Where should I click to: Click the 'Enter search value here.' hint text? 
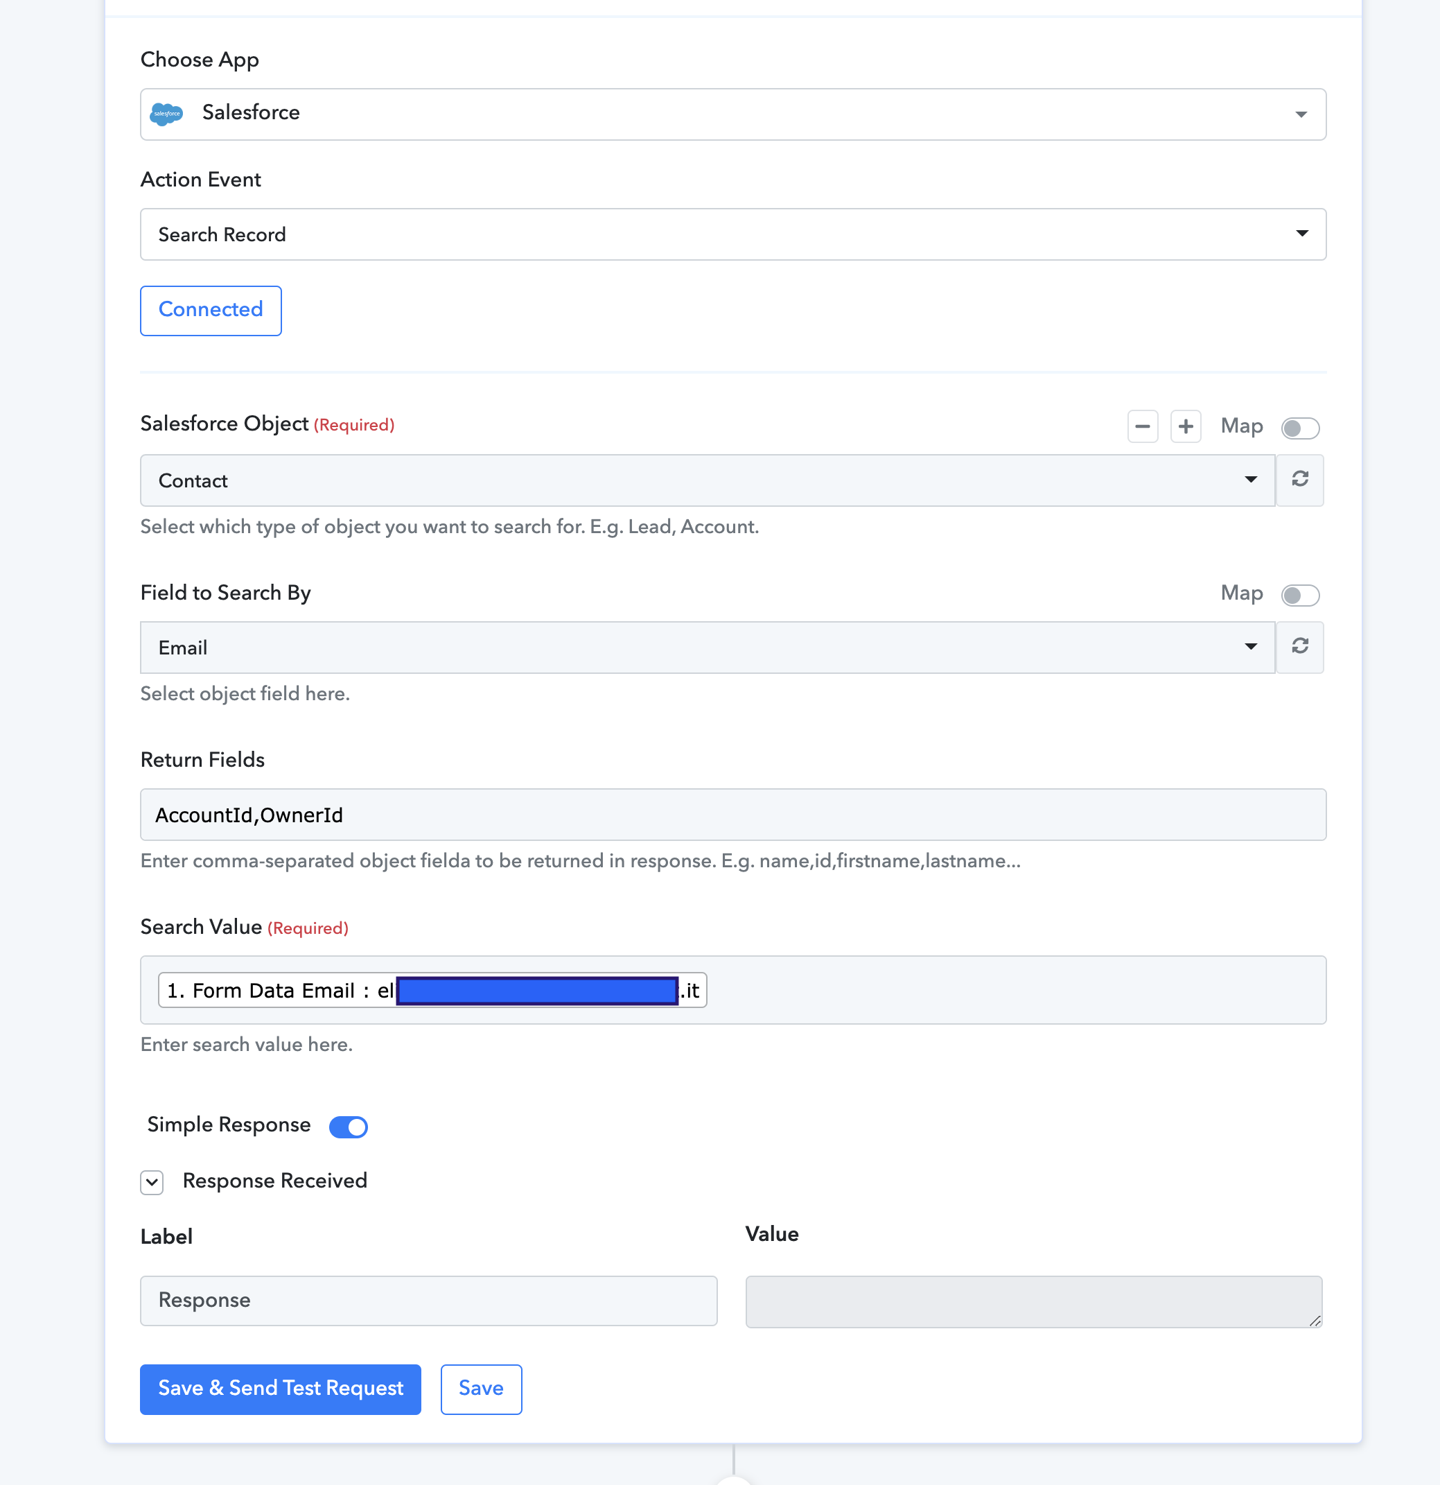pos(246,1045)
